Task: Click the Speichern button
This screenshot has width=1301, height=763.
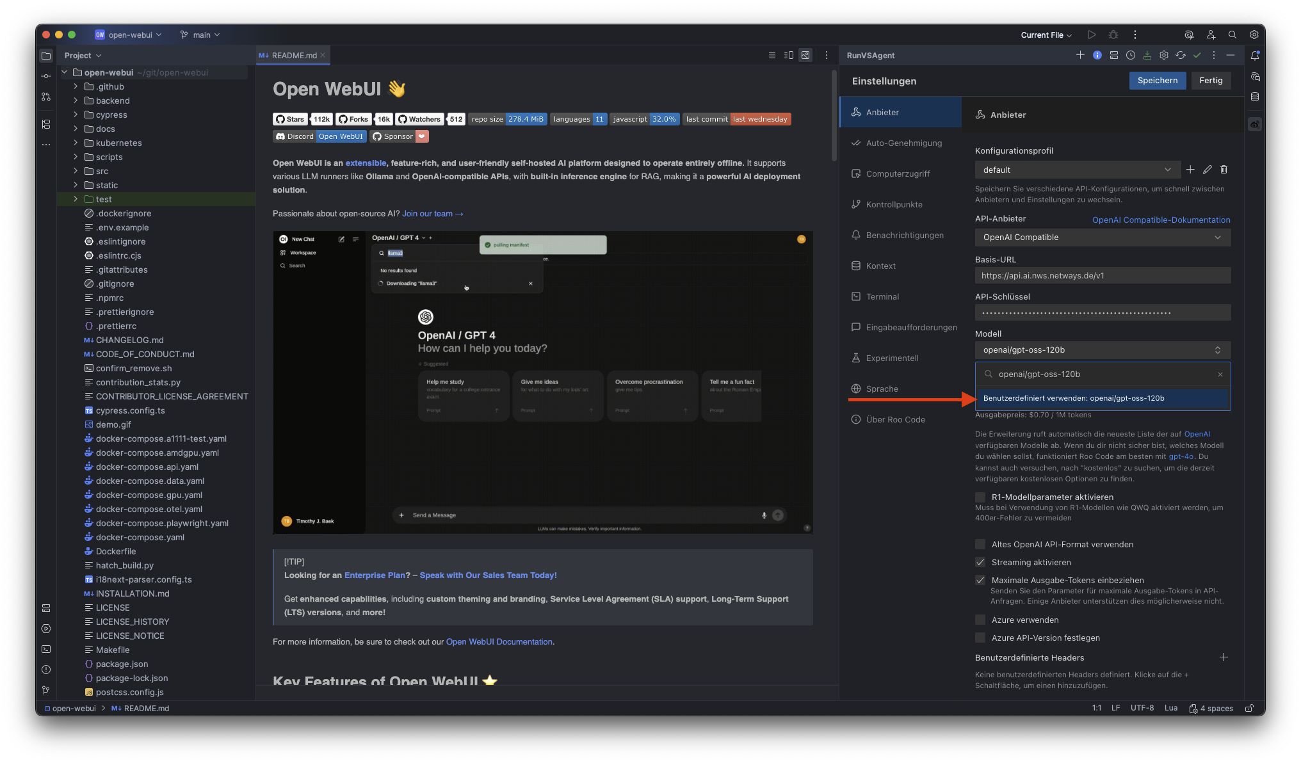Action: 1158,81
